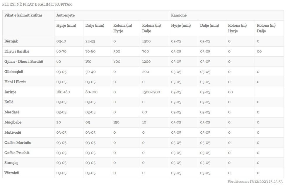This screenshot has height=187, width=287.
Task: Select the Vërmicë row name
Action: 12,173
